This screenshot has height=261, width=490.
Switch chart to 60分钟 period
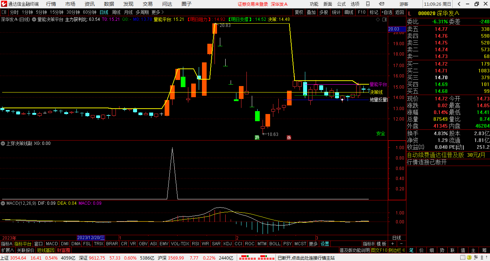tap(90, 12)
